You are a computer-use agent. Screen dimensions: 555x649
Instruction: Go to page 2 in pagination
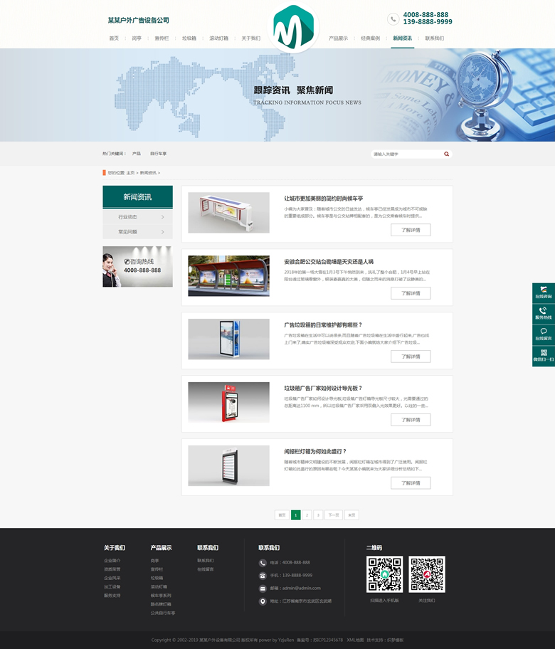[x=307, y=515]
